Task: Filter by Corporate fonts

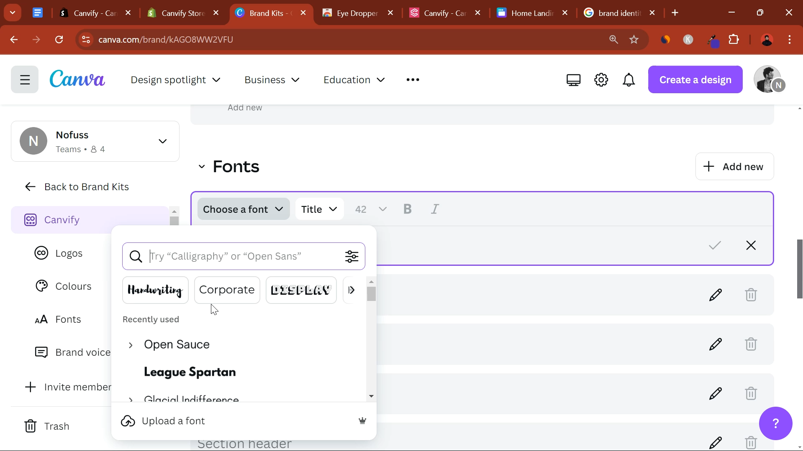Action: pos(227,290)
